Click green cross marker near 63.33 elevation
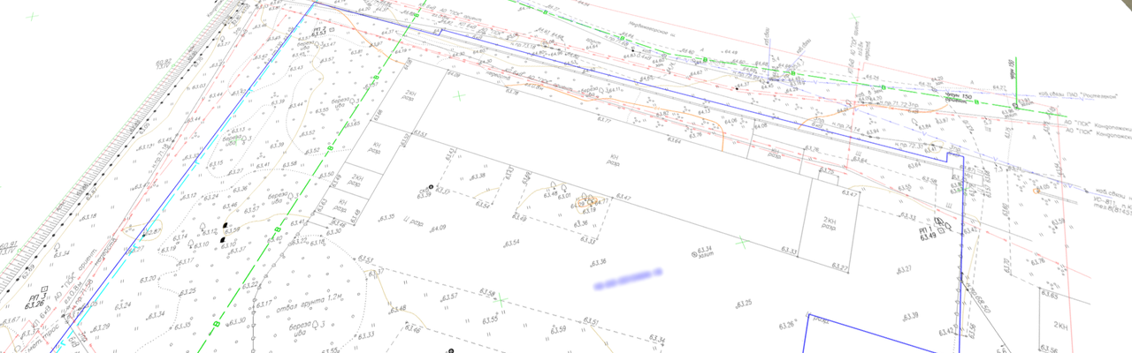Screen dimensions: 1132x353 (x=742, y=242)
